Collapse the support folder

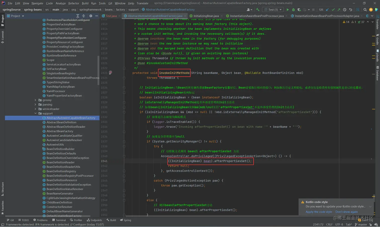point(35,113)
